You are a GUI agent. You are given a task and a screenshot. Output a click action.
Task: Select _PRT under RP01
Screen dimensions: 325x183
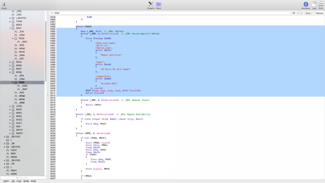pos(22,59)
